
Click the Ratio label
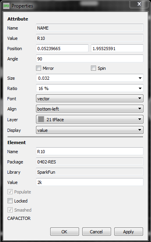(12, 88)
